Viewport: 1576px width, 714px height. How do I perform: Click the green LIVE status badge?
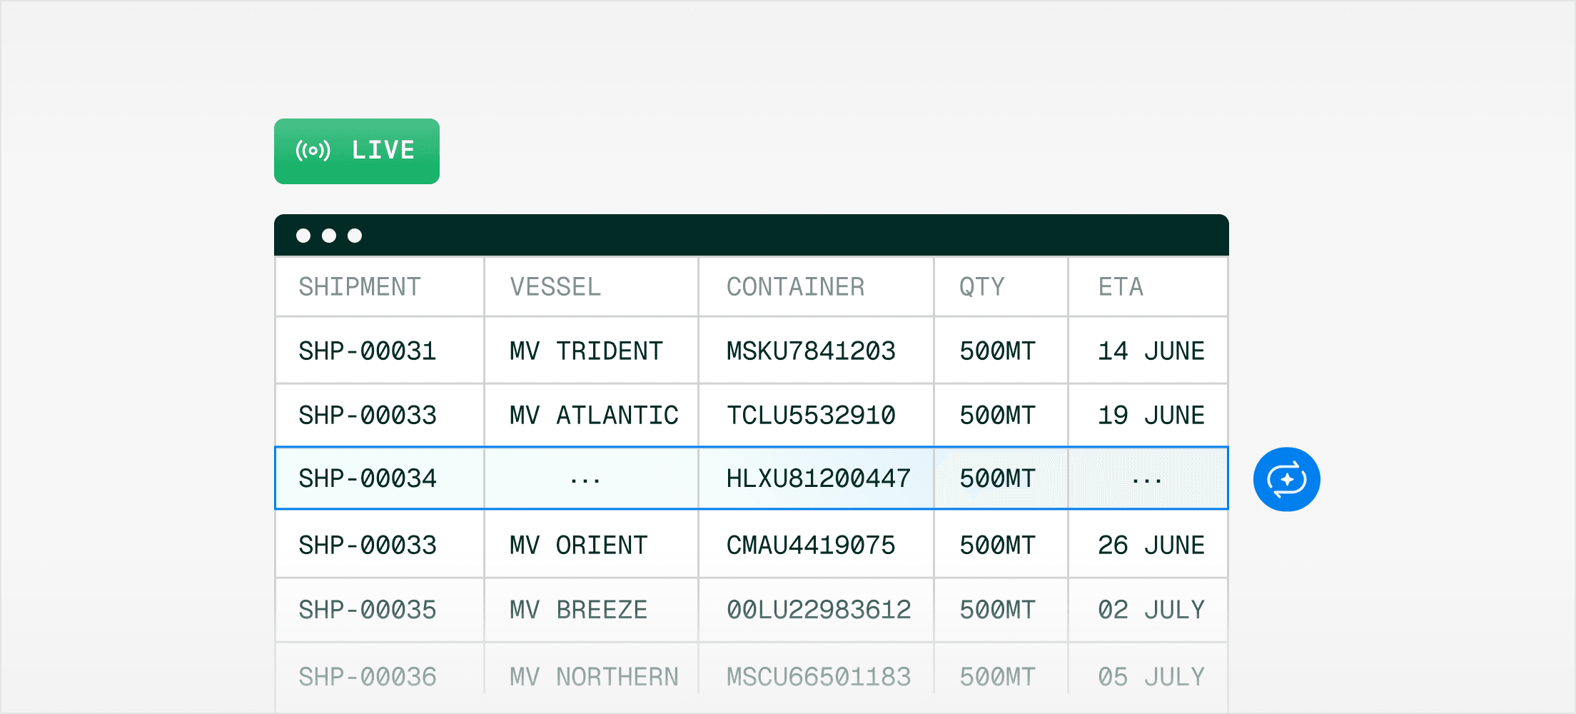click(356, 151)
